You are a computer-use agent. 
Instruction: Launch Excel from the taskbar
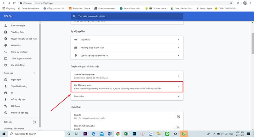click(126, 134)
